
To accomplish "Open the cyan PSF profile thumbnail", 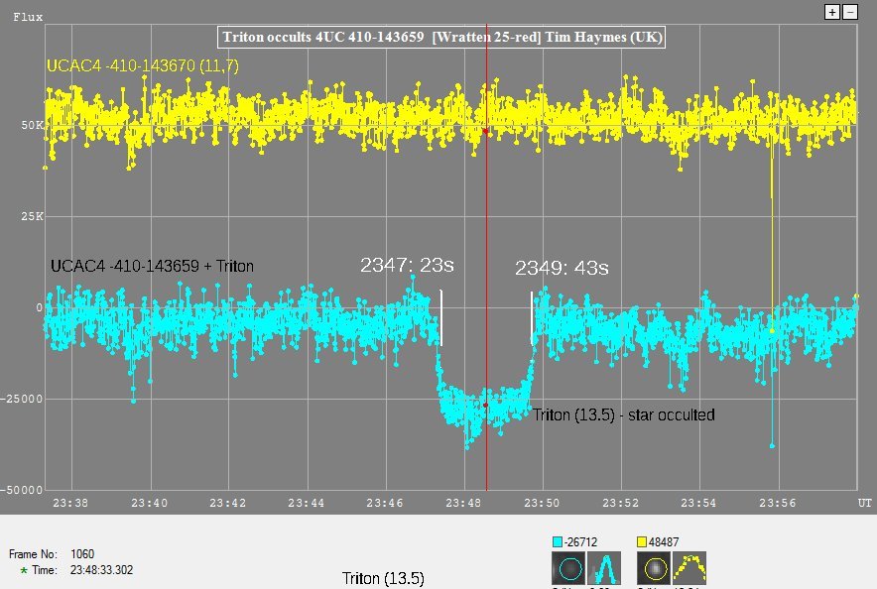I will 604,568.
